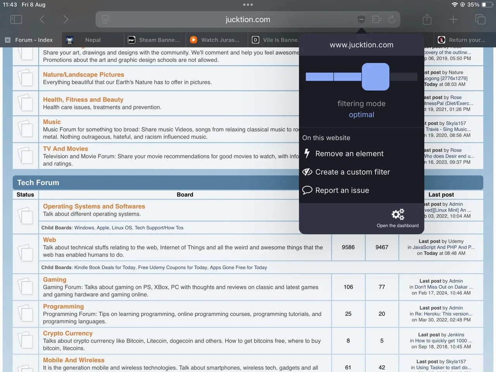Switch to the Return your... tab
This screenshot has height=372, width=496.
[x=465, y=40]
